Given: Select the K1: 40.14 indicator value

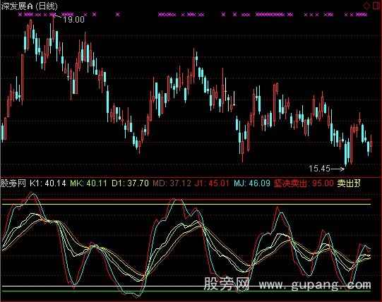Looking at the screenshot, I should 48,183.
